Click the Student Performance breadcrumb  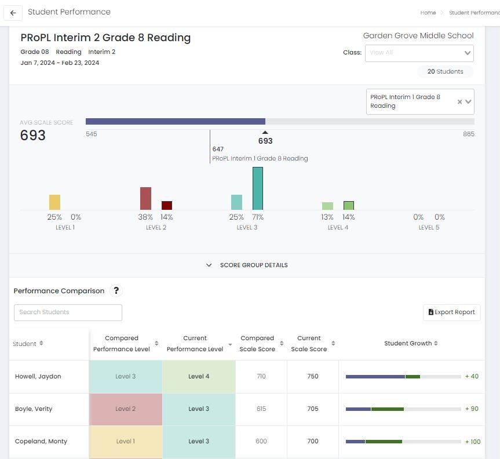(474, 13)
